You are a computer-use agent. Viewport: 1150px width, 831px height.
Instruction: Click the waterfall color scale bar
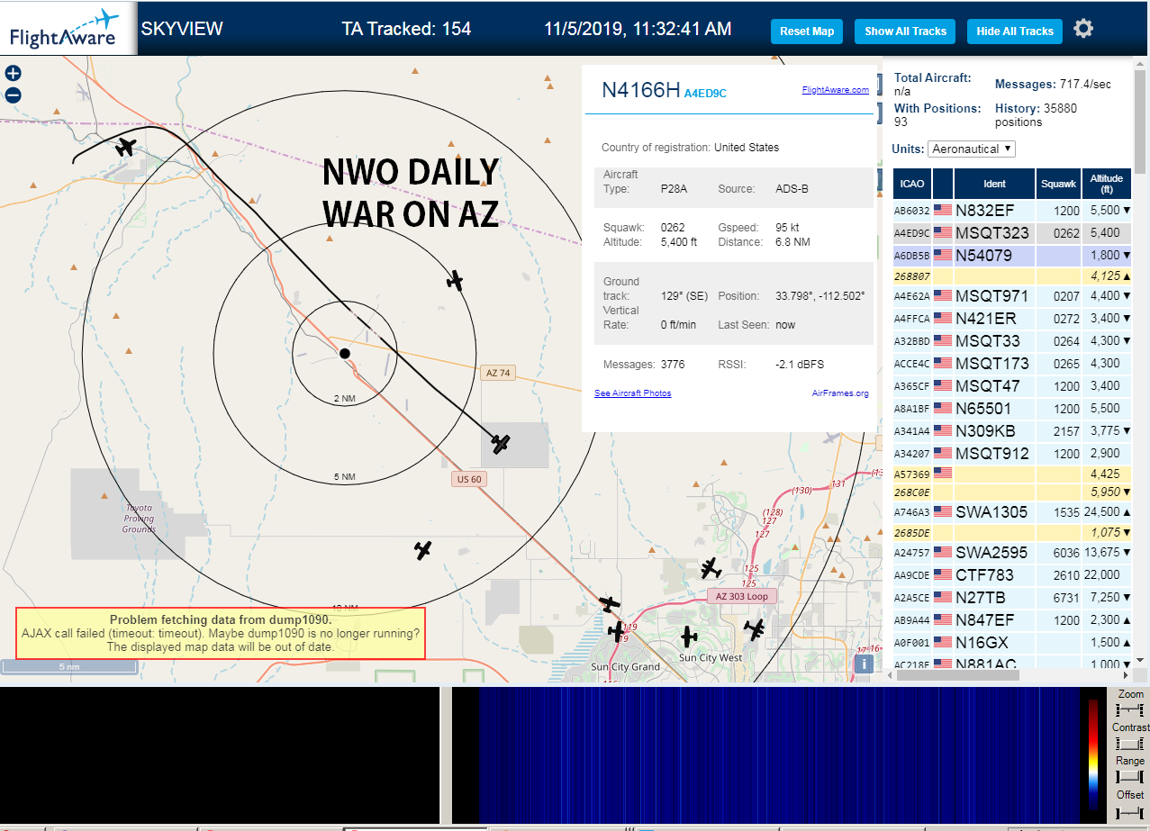pyautogui.click(x=1093, y=754)
